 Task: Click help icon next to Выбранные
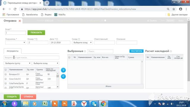85,51
